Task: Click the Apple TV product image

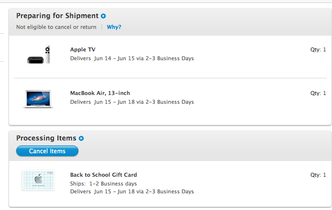Action: (38, 54)
